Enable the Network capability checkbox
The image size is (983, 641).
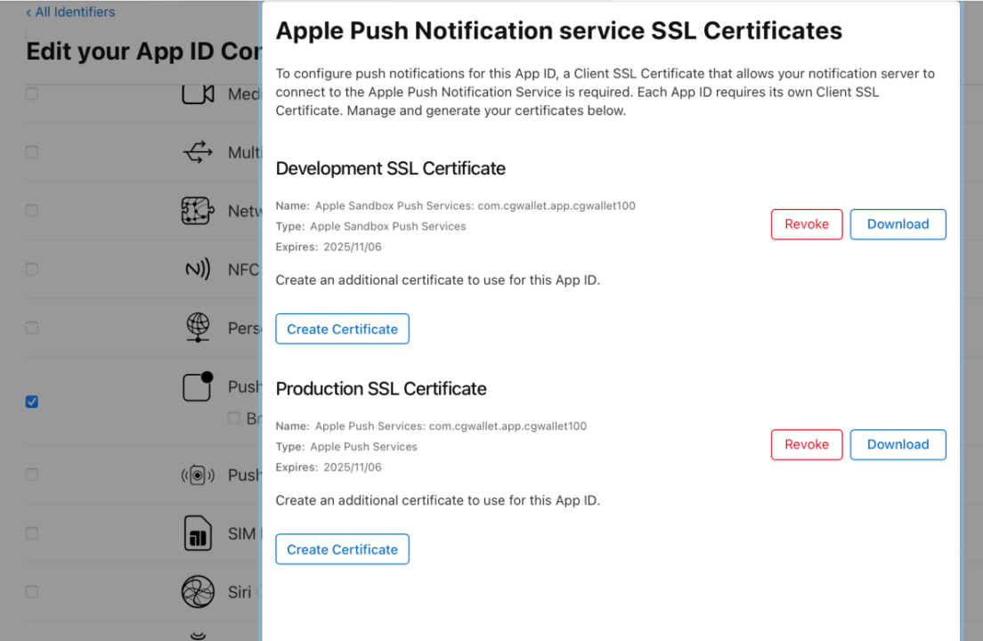(32, 210)
